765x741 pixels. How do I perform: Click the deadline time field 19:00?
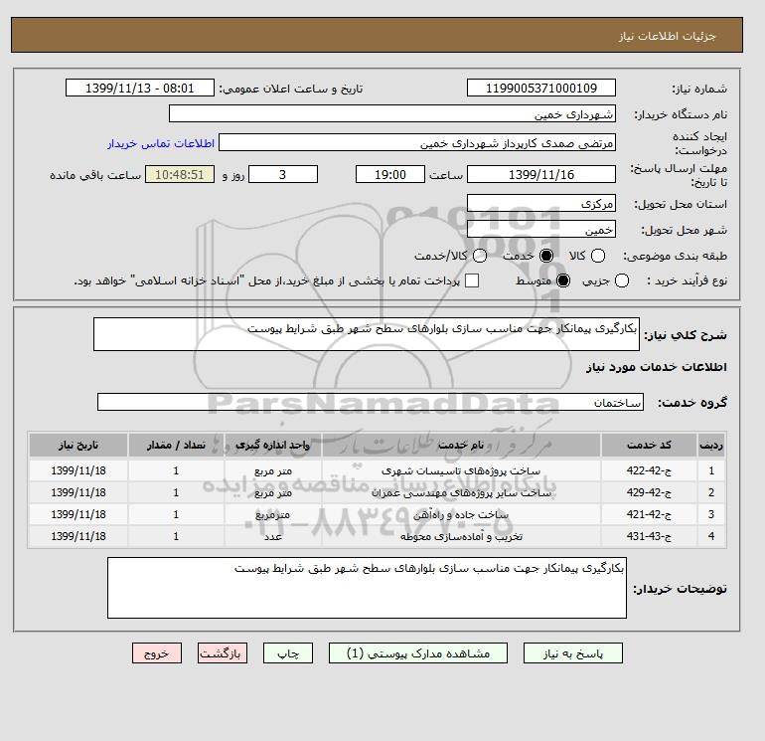390,174
